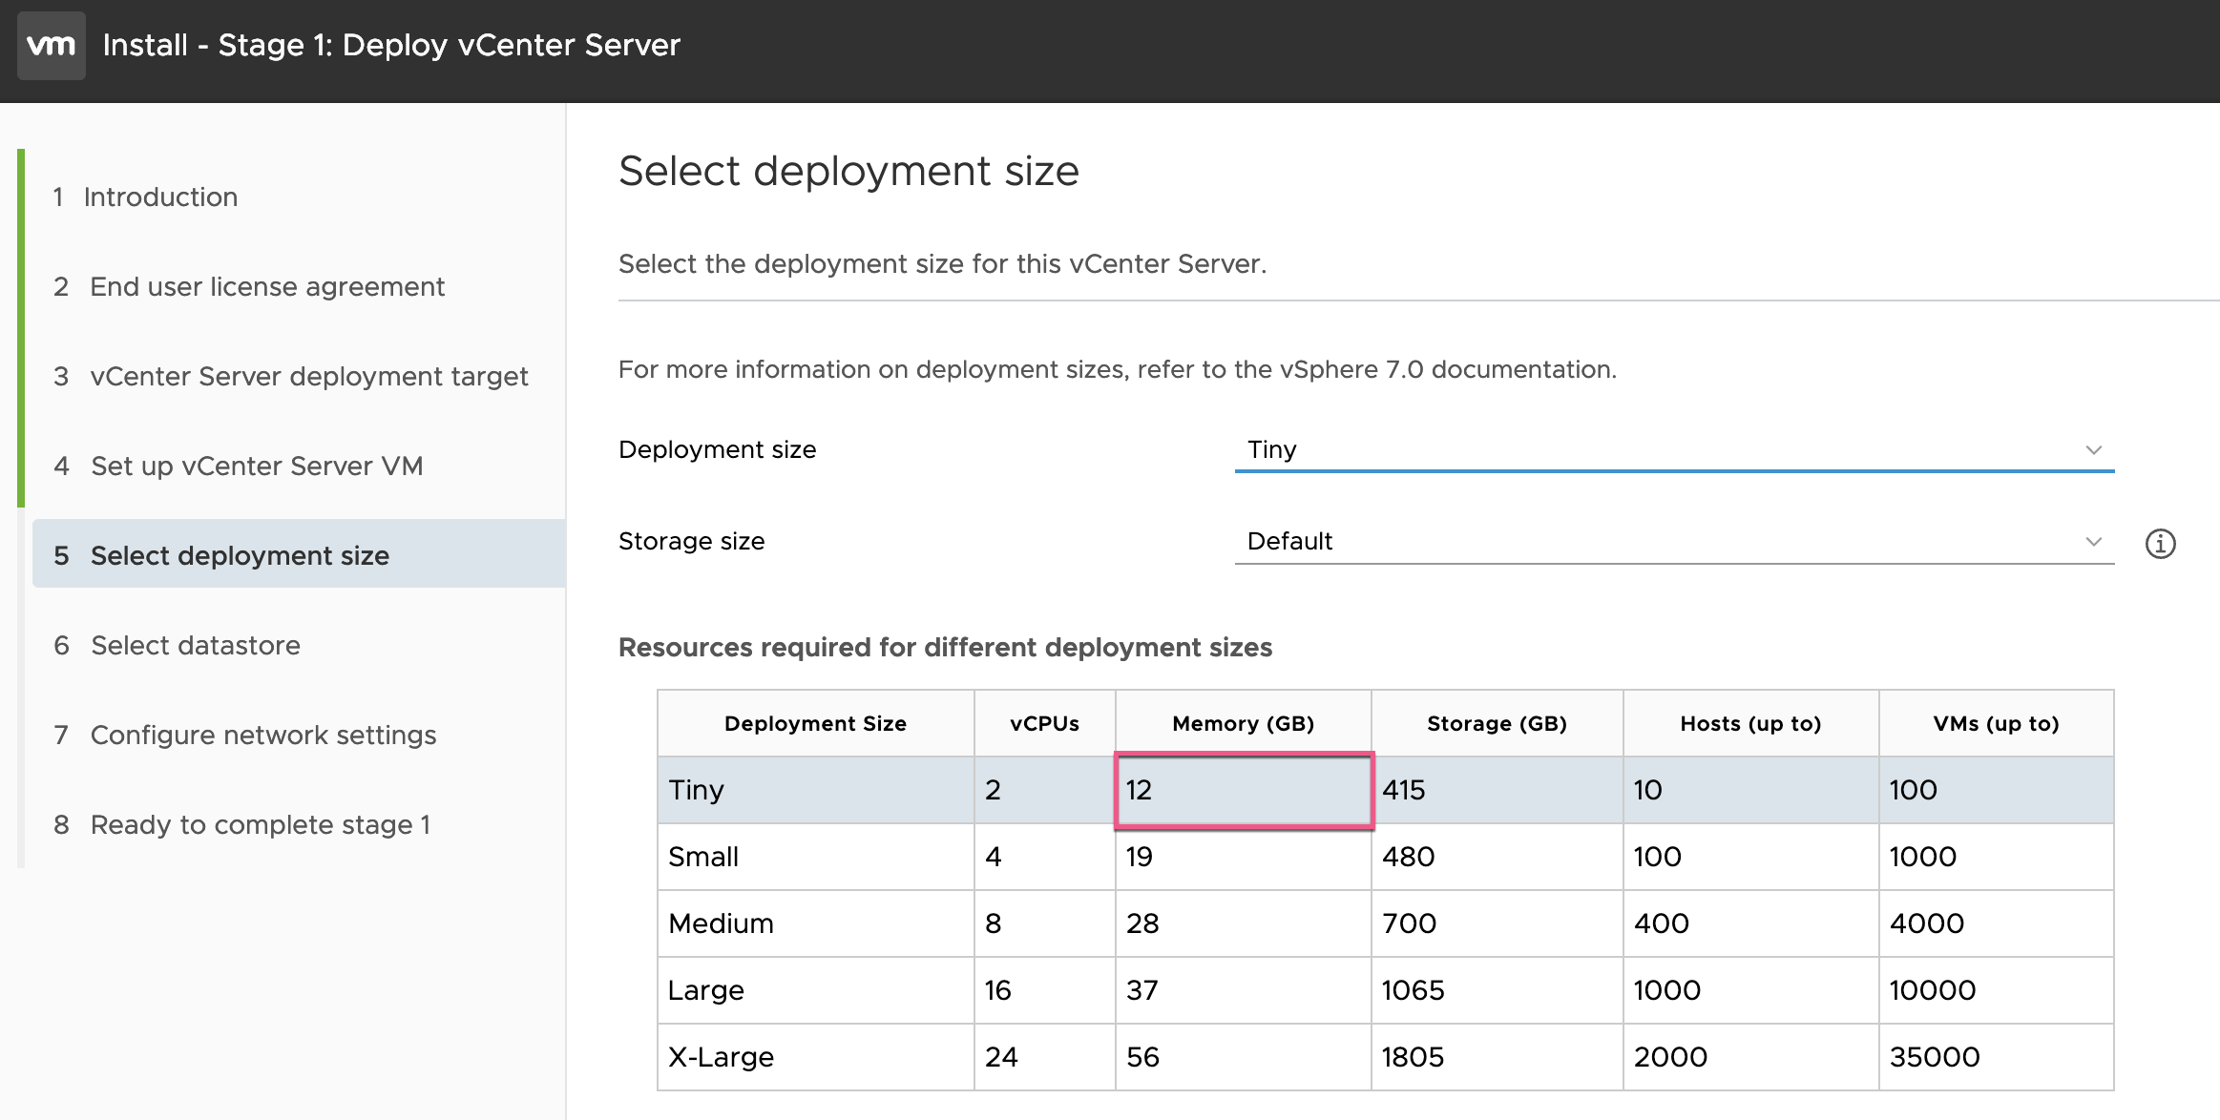Open step 4 Set up vCenter Server VM
The image size is (2220, 1120).
[238, 466]
